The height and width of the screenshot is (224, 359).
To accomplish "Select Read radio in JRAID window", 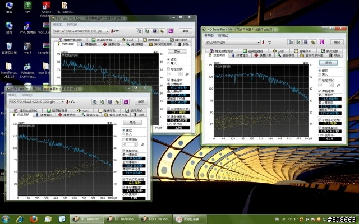I will 320,71.
